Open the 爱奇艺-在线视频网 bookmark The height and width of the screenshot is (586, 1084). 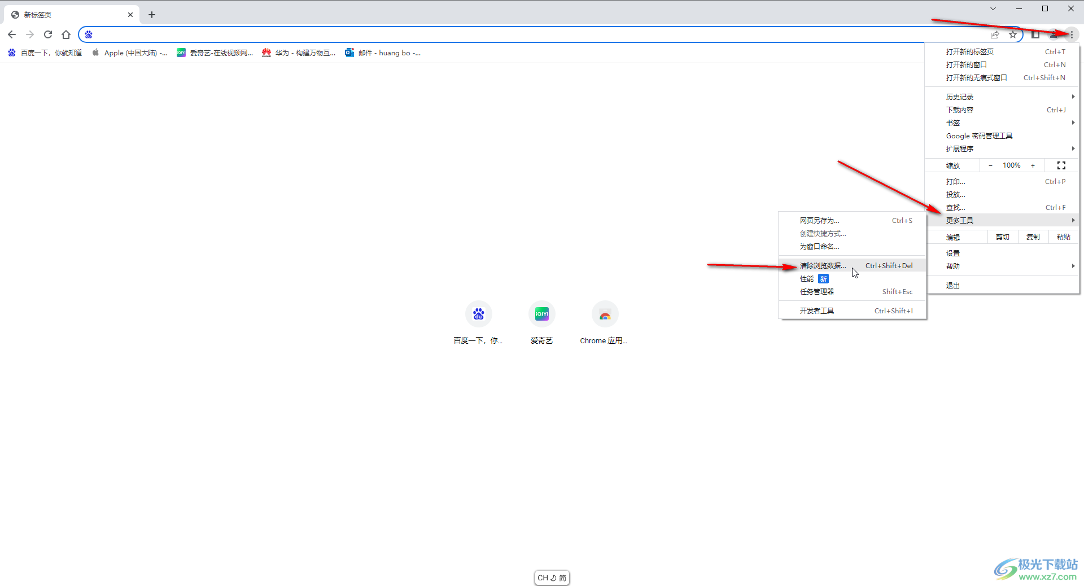click(x=215, y=53)
